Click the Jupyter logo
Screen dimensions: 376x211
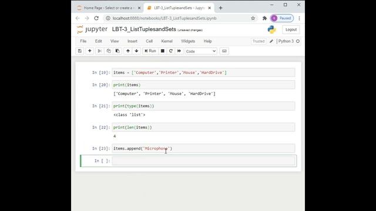[92, 29]
